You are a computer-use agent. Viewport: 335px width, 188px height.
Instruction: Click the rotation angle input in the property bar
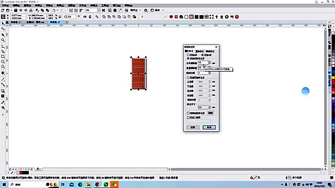[x=72, y=17]
